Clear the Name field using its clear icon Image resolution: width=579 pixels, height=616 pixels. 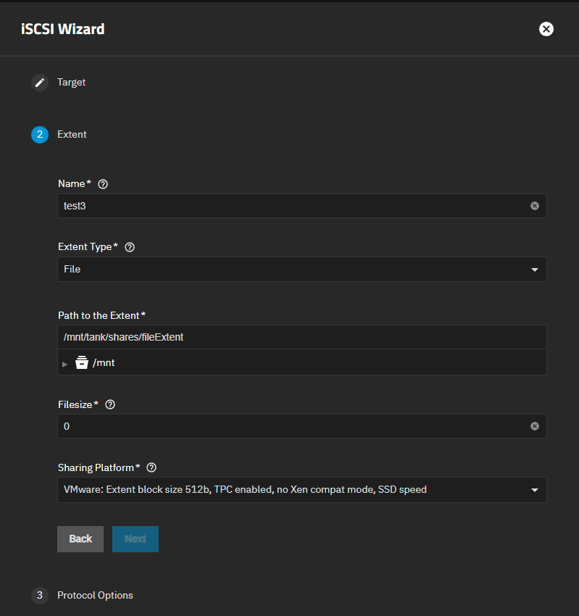(535, 205)
